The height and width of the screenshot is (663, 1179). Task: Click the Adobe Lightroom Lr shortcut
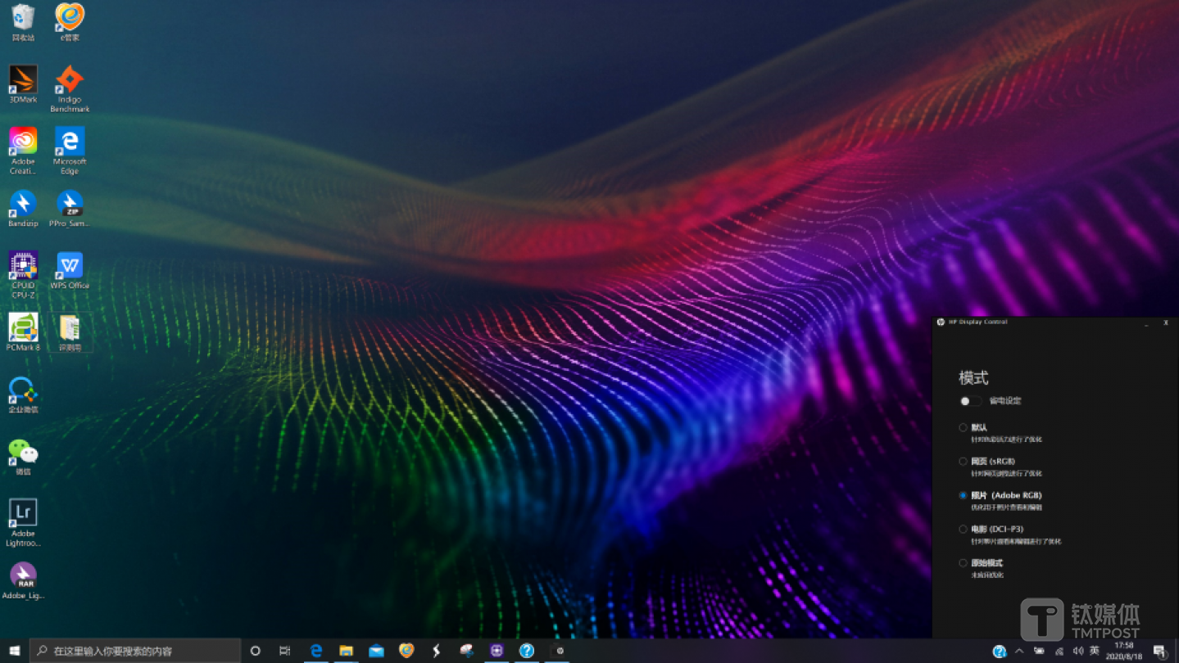[23, 523]
